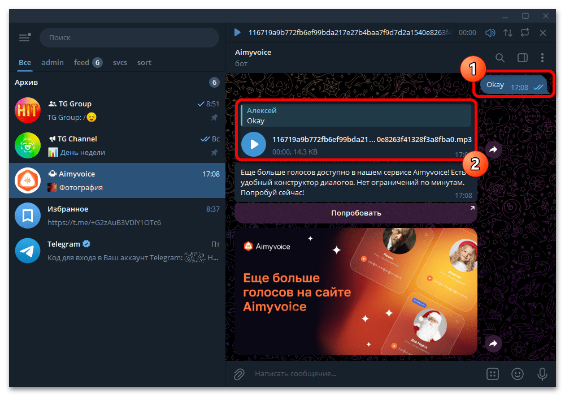Click the TG Group pinned icon
565x396 pixels.
tap(214, 118)
